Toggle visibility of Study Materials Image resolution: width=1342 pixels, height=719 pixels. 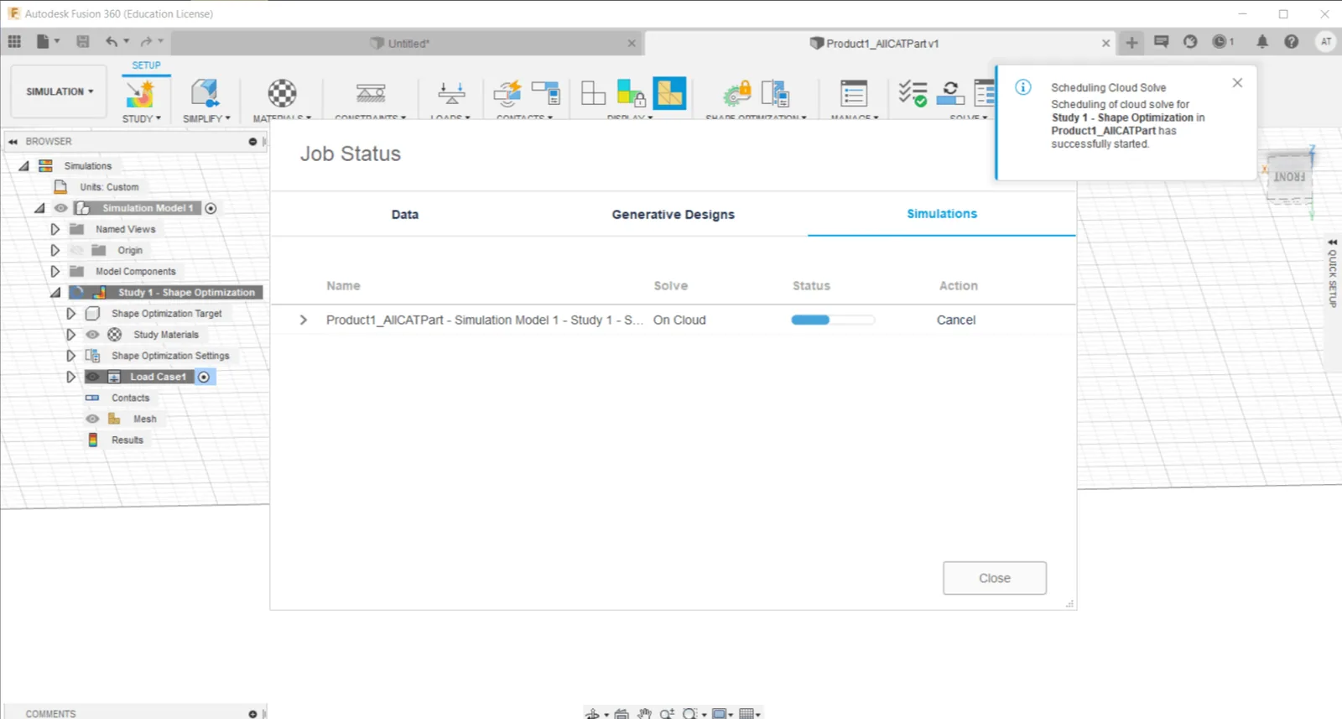(92, 335)
